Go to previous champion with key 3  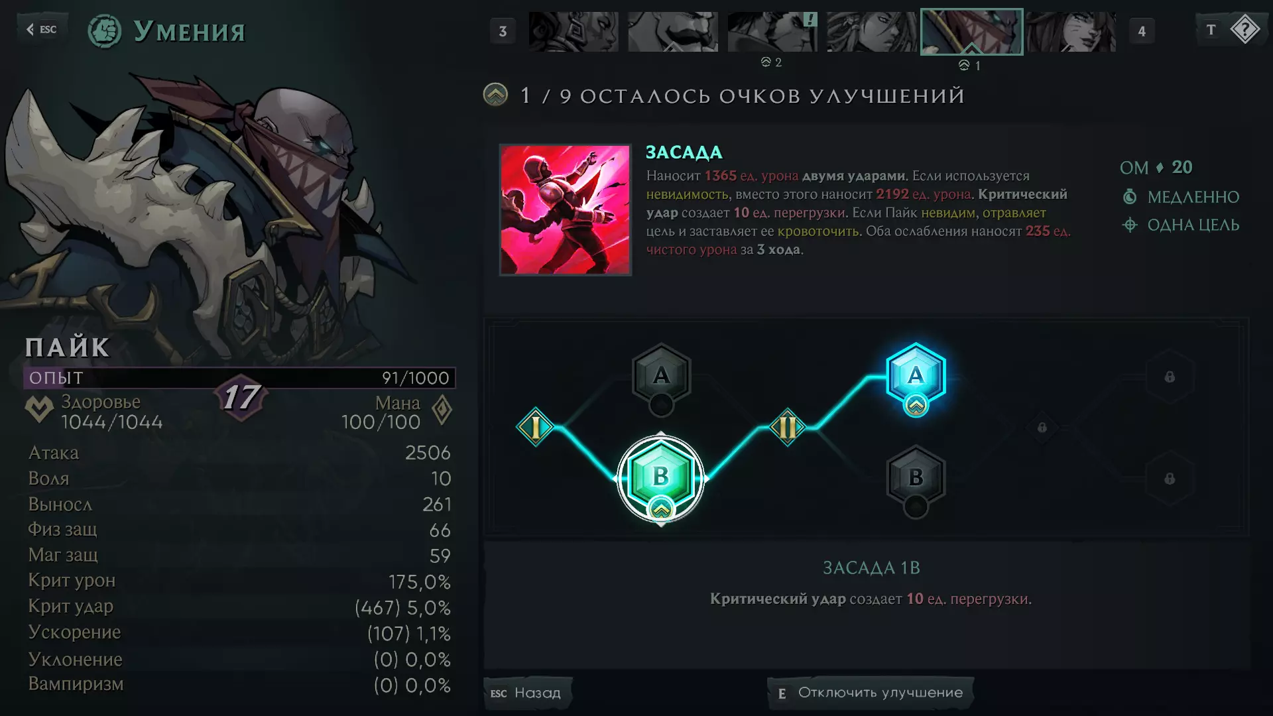(503, 30)
